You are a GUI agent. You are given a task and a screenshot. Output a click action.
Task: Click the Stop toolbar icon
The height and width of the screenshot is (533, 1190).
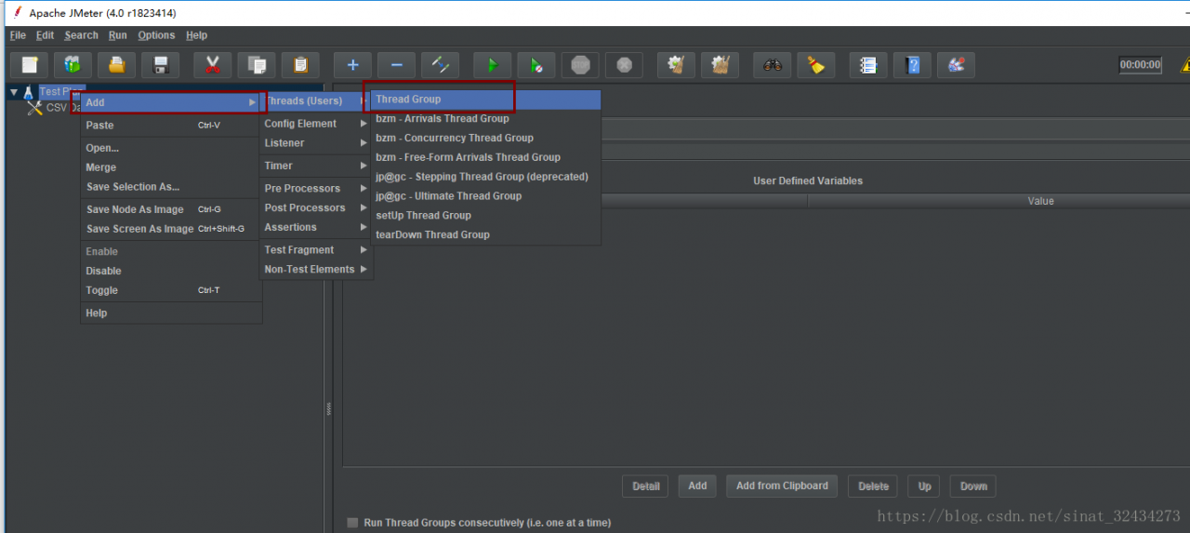tap(580, 65)
